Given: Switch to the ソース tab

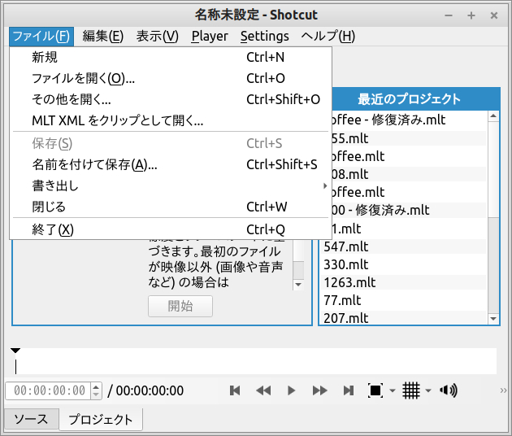Looking at the screenshot, I should [x=32, y=420].
